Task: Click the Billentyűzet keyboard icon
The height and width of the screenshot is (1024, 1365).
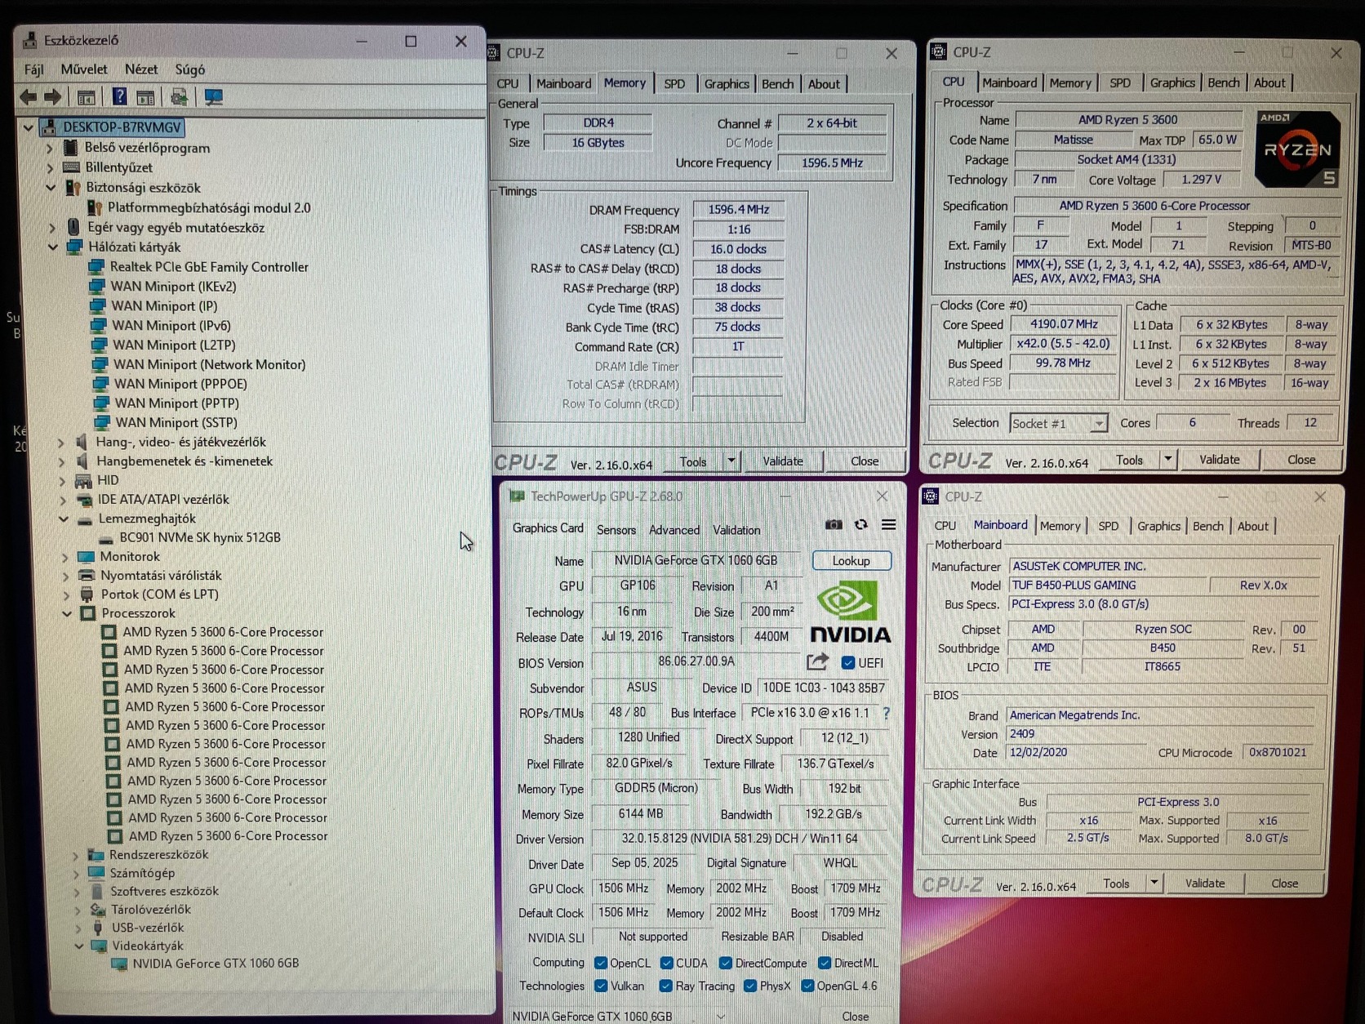Action: click(72, 167)
